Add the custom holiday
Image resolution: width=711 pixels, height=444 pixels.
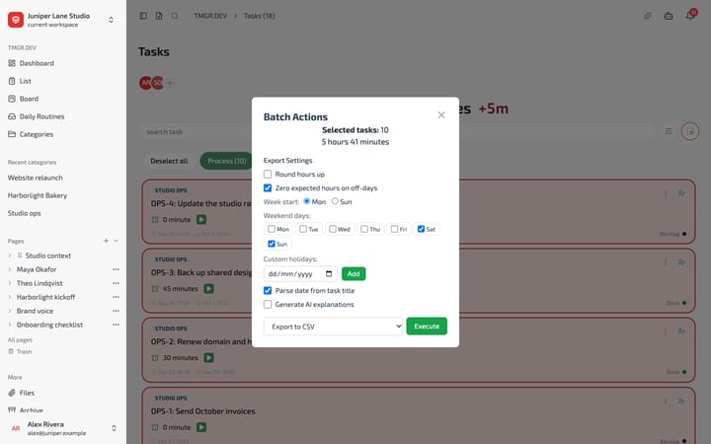354,273
